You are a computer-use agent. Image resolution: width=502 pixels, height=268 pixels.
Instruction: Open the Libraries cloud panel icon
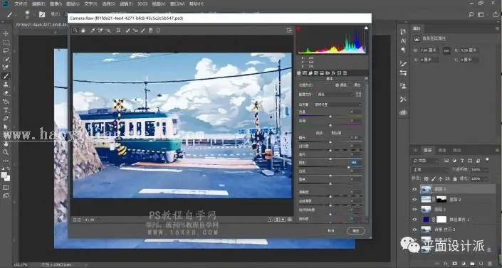(x=403, y=112)
